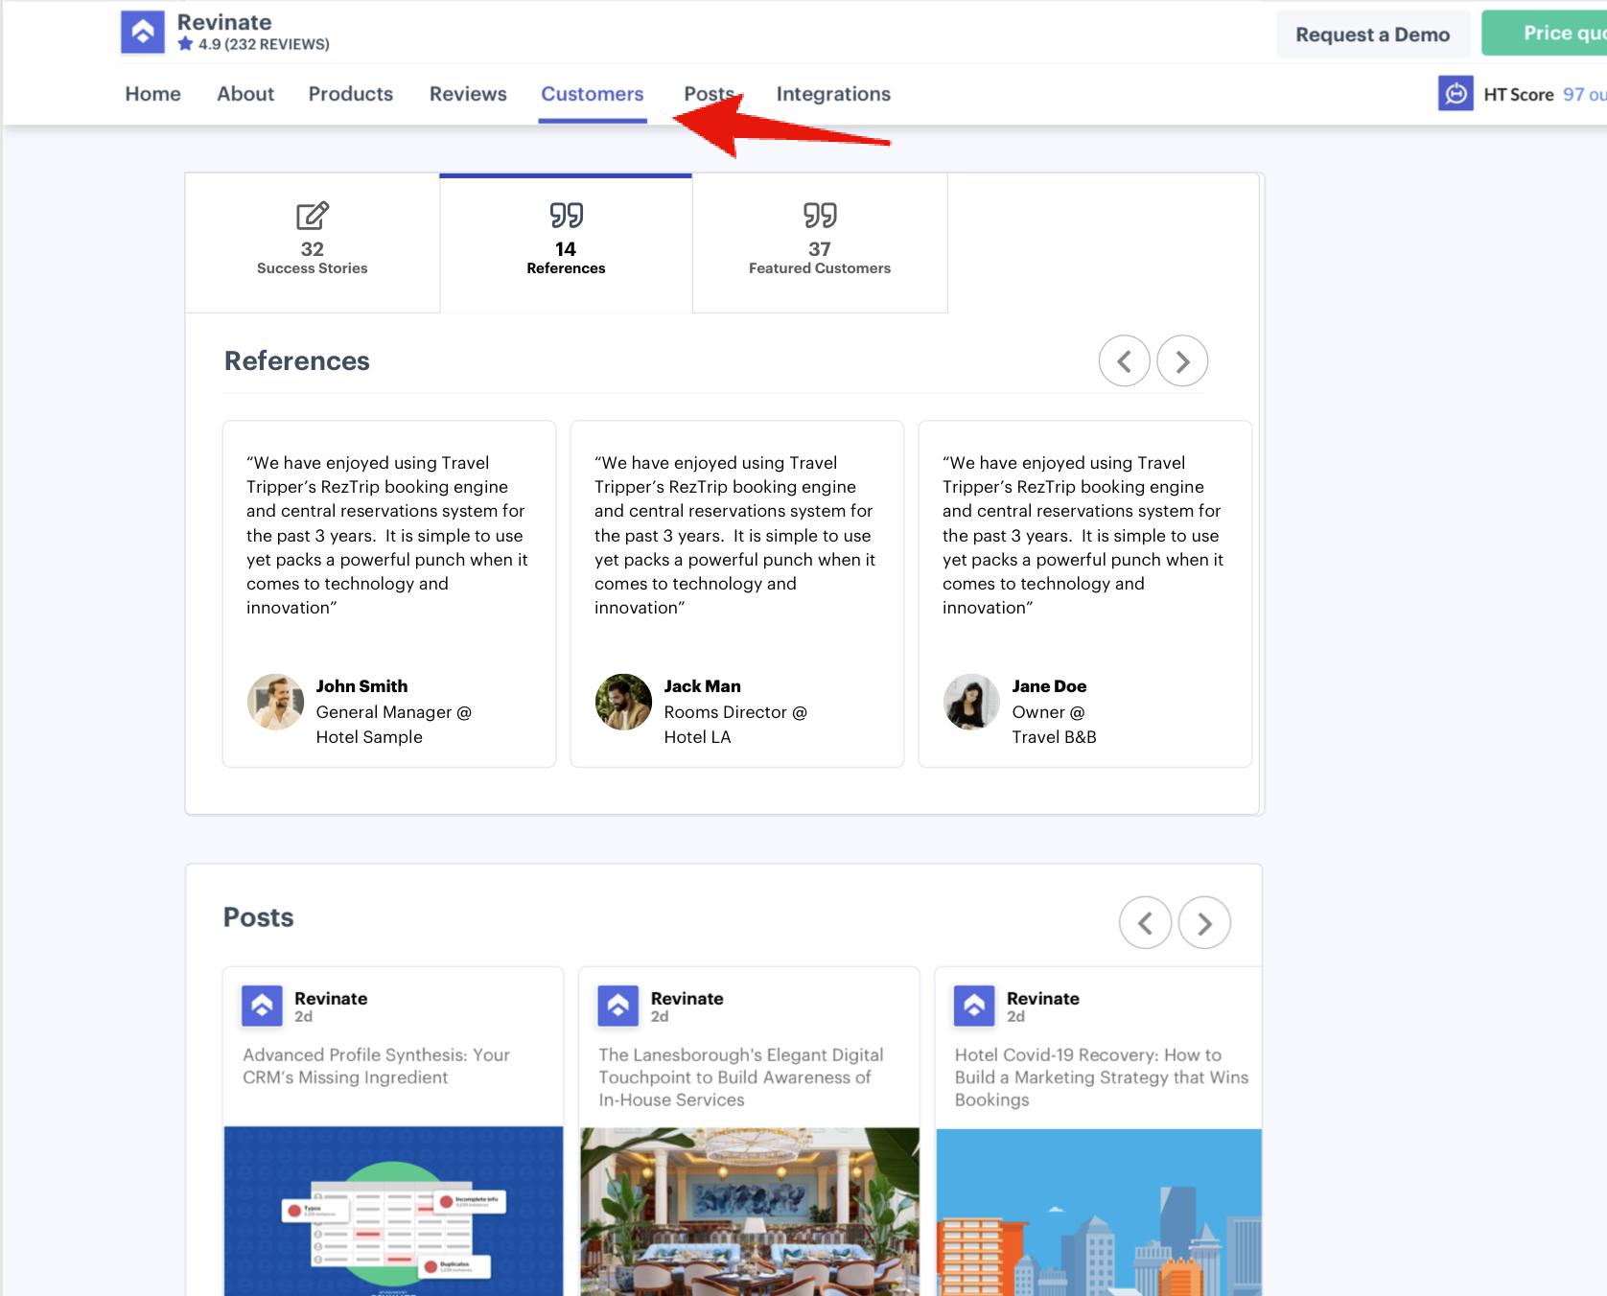
Task: Click Jack Man's avatar photo
Action: (x=624, y=702)
